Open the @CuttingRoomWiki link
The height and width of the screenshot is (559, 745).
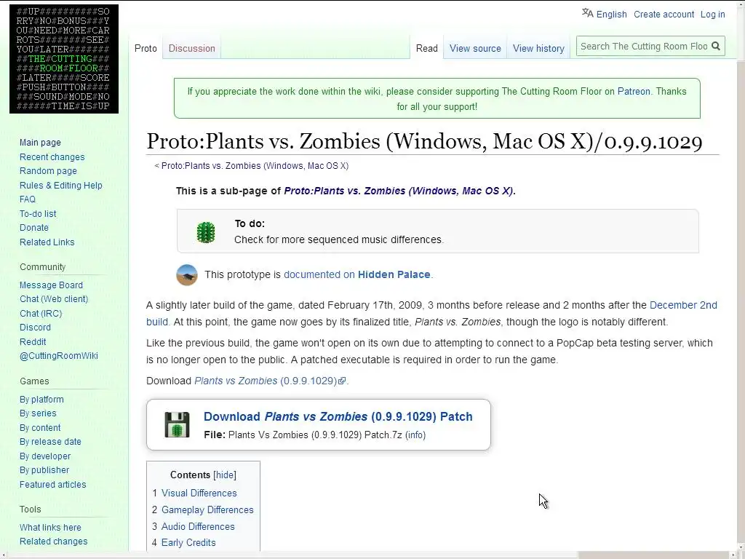coord(59,356)
